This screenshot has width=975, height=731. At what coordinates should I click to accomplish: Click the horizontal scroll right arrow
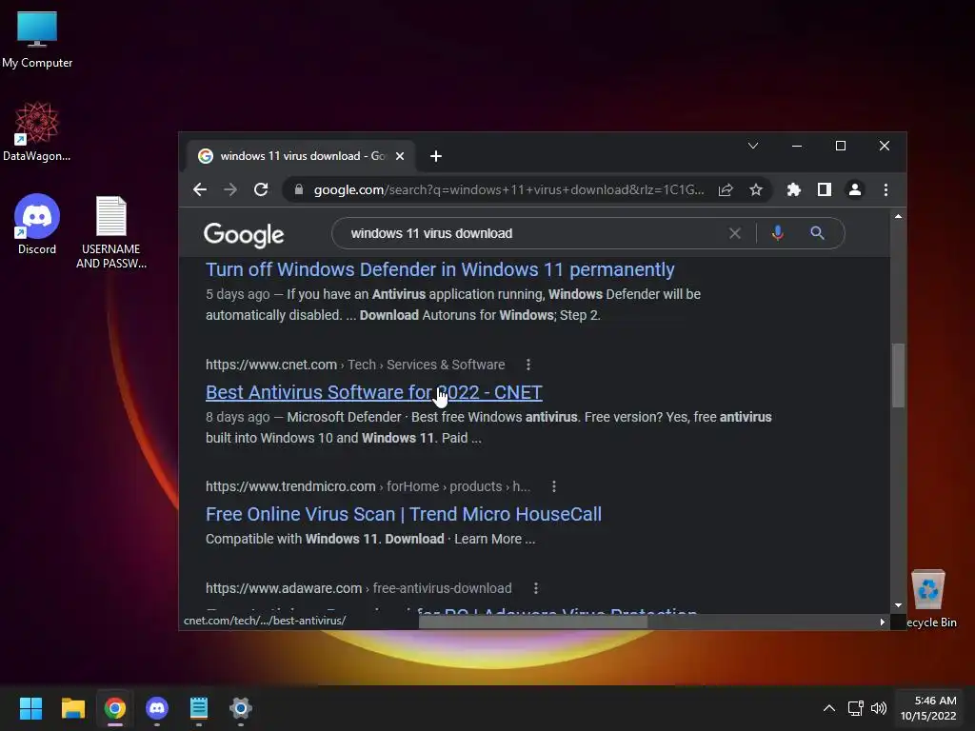(x=883, y=622)
